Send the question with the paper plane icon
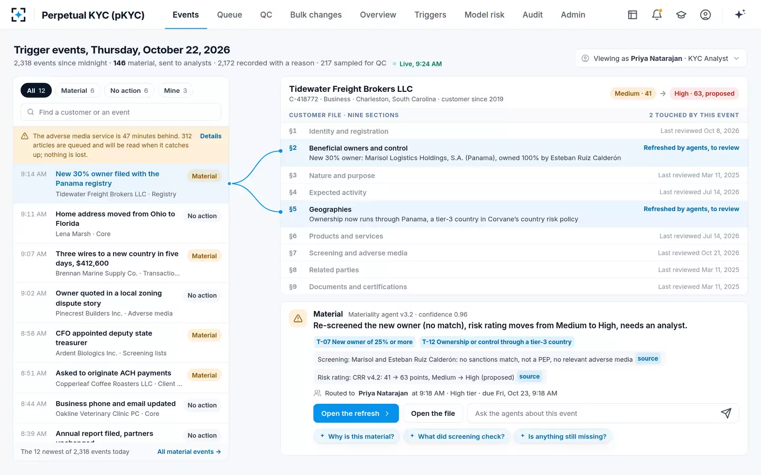The width and height of the screenshot is (761, 475). click(x=726, y=413)
